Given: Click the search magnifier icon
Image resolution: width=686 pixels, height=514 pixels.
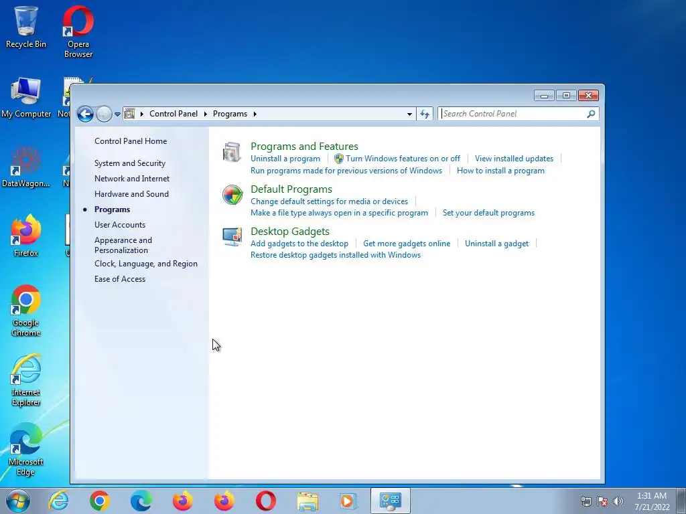Looking at the screenshot, I should pos(591,114).
